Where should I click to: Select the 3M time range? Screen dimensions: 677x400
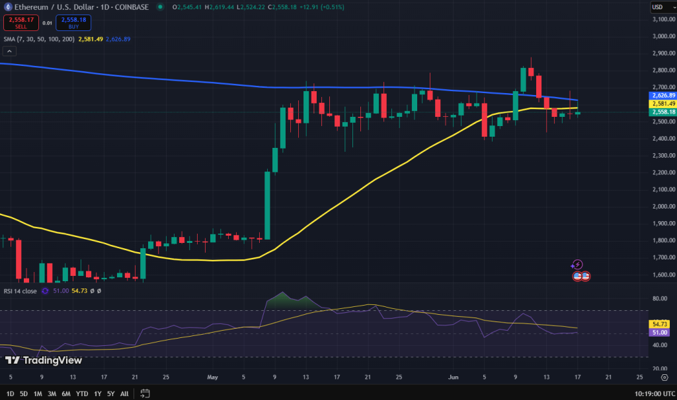52,393
